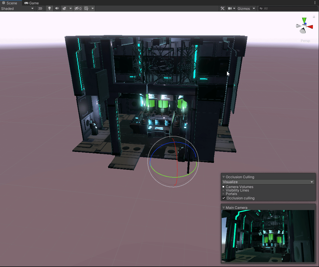The width and height of the screenshot is (319, 267).
Task: Open the Scene window kebab menu
Action: [x=315, y=3]
